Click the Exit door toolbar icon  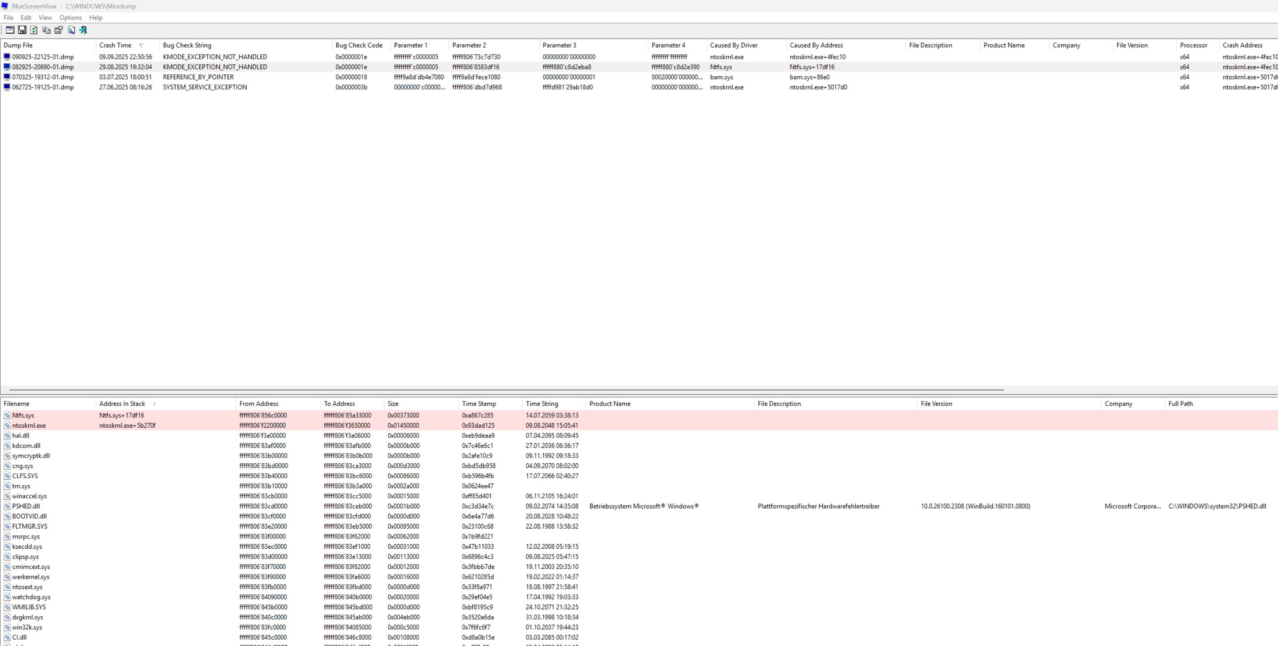[x=83, y=30]
